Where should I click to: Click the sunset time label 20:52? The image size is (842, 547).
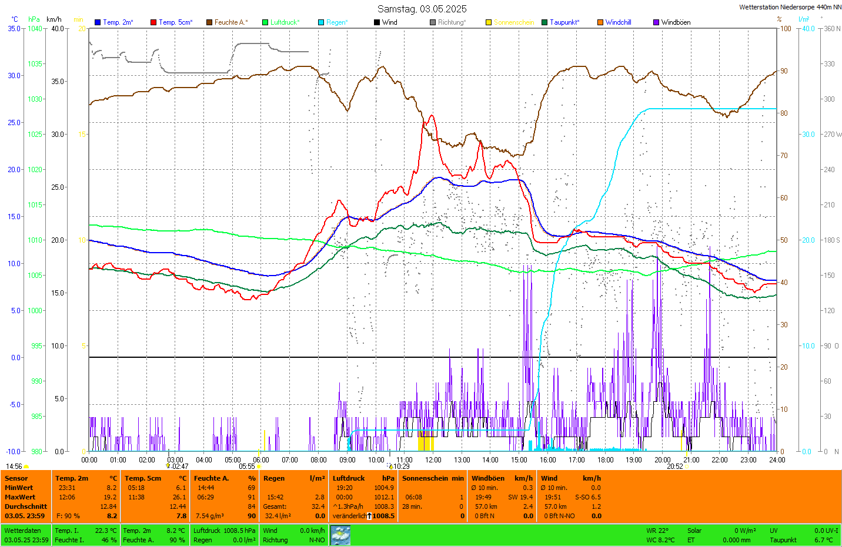pos(674,467)
